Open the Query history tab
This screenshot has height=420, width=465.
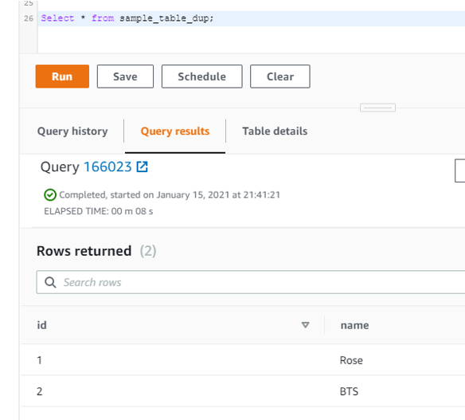click(x=72, y=131)
